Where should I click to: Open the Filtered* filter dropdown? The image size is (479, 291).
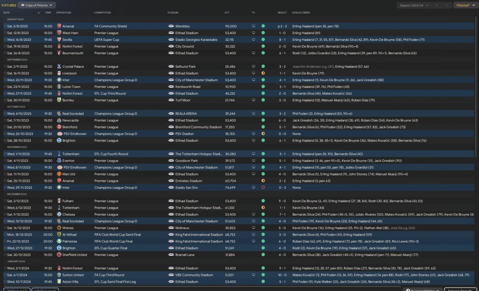[466, 5]
